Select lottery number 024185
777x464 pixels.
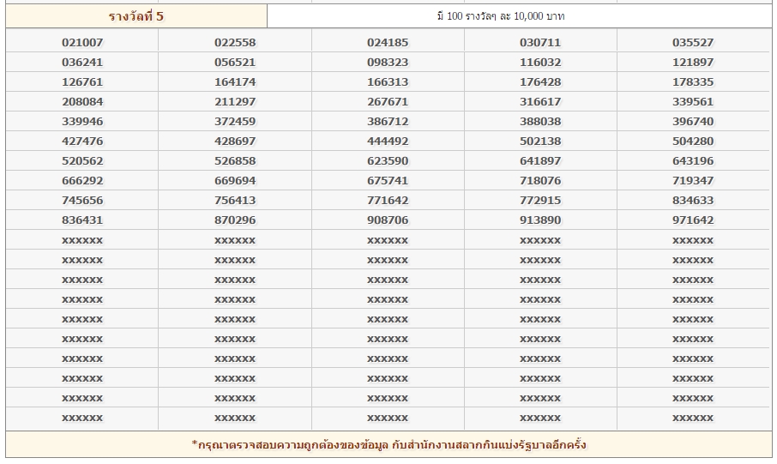(x=388, y=43)
